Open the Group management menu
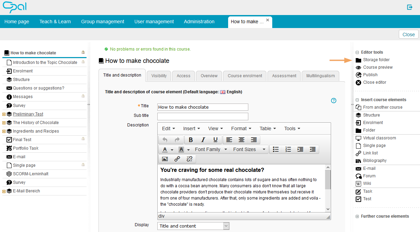The image size is (420, 232). tap(103, 22)
